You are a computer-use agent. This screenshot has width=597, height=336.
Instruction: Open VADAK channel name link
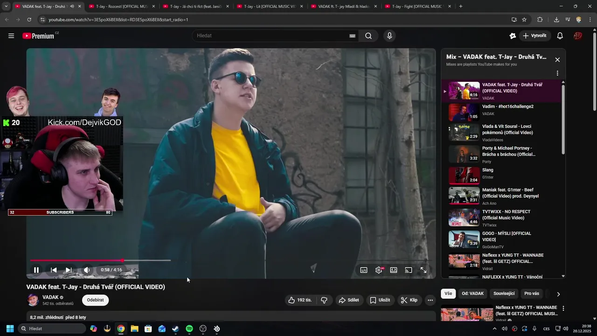[x=50, y=297]
